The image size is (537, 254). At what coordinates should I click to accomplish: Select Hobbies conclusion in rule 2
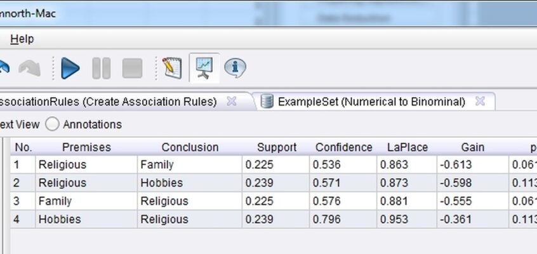[x=190, y=183]
